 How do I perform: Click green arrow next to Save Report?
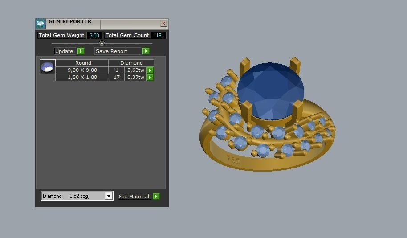(x=146, y=51)
